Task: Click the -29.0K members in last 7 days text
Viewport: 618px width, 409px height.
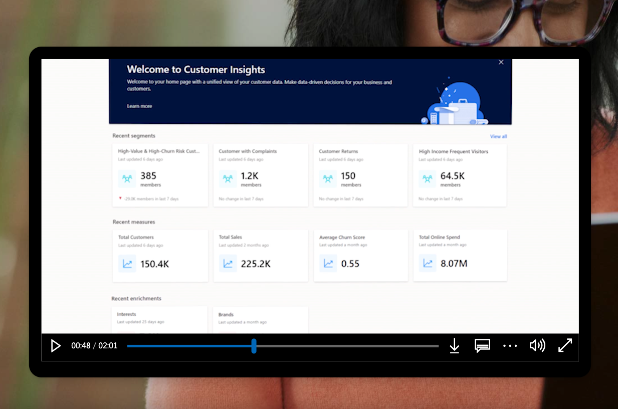Action: [x=151, y=199]
